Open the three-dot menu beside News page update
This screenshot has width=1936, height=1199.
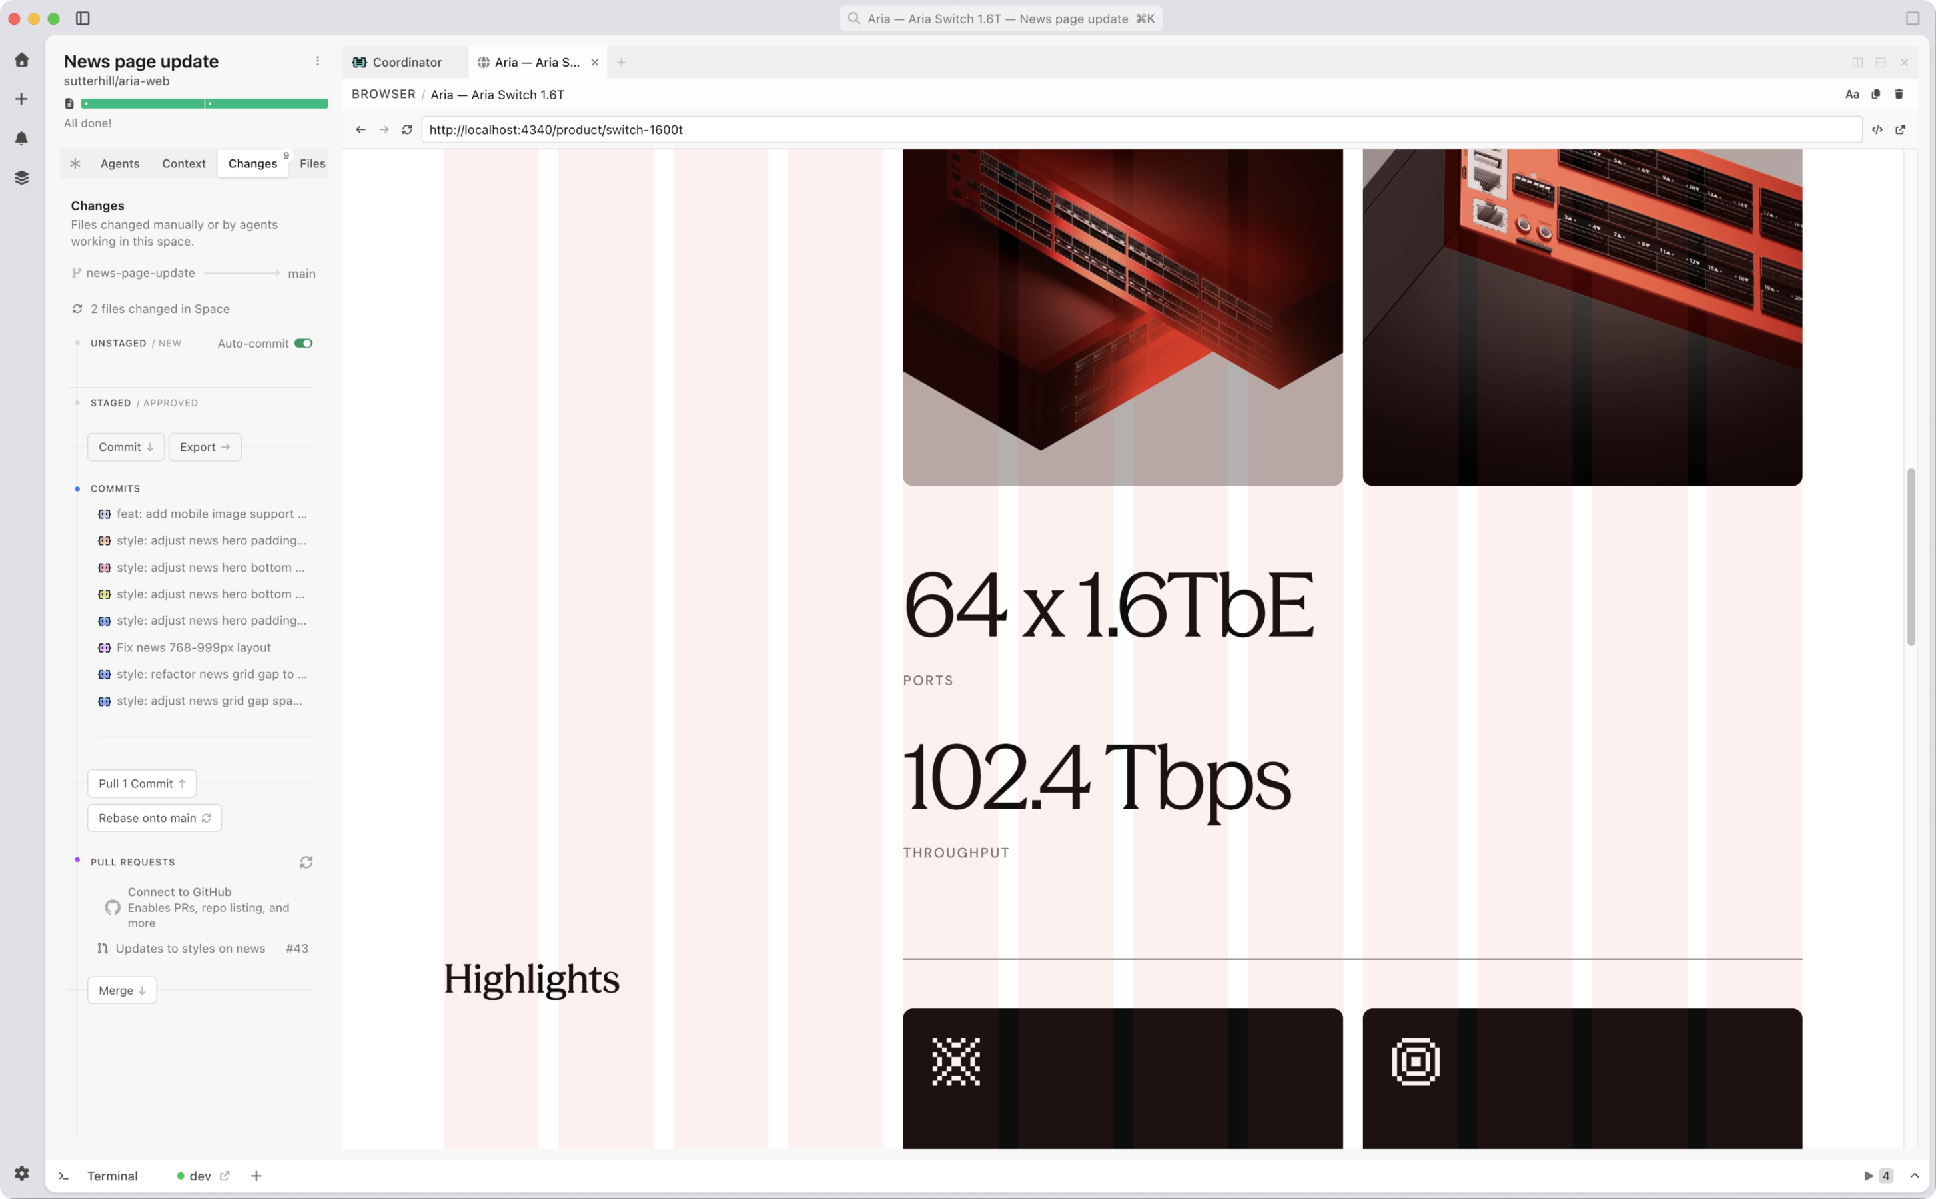318,61
